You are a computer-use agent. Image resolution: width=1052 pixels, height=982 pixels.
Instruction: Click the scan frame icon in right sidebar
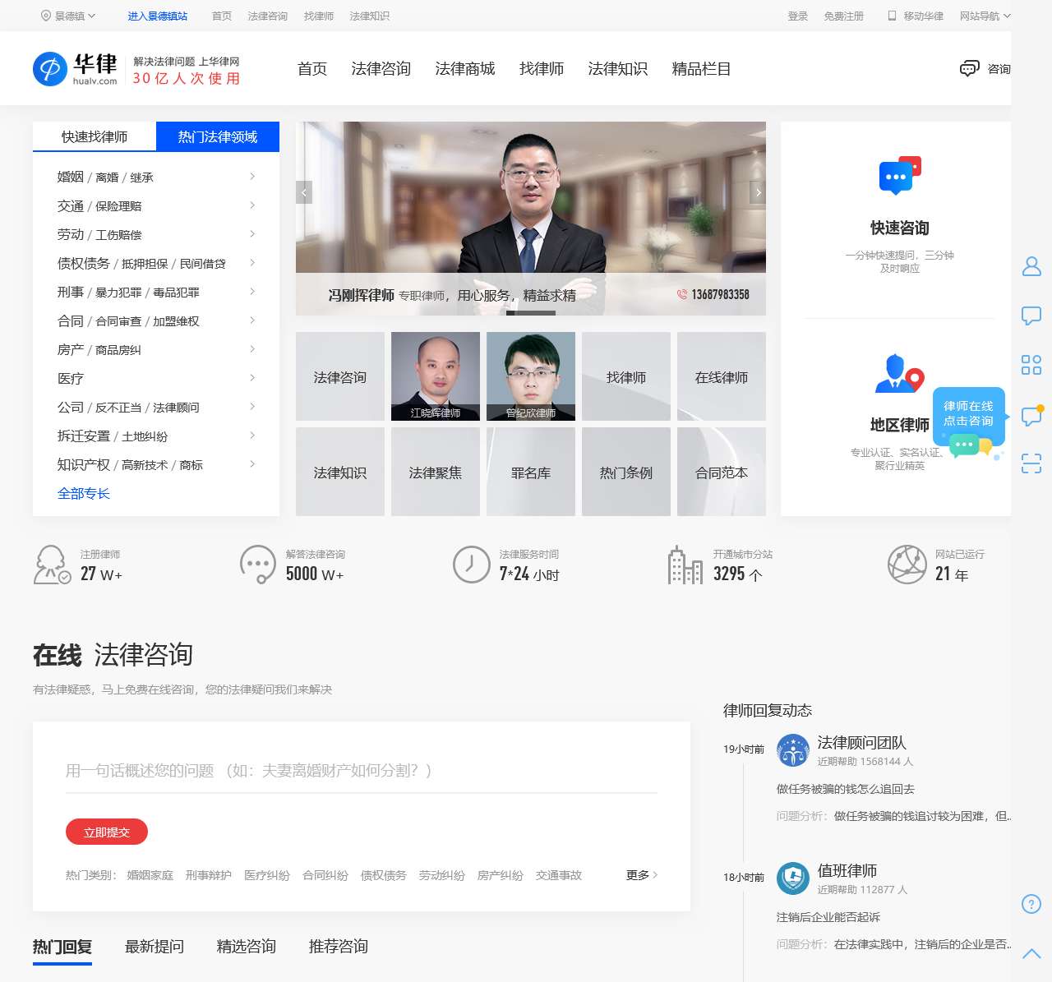tap(1031, 463)
